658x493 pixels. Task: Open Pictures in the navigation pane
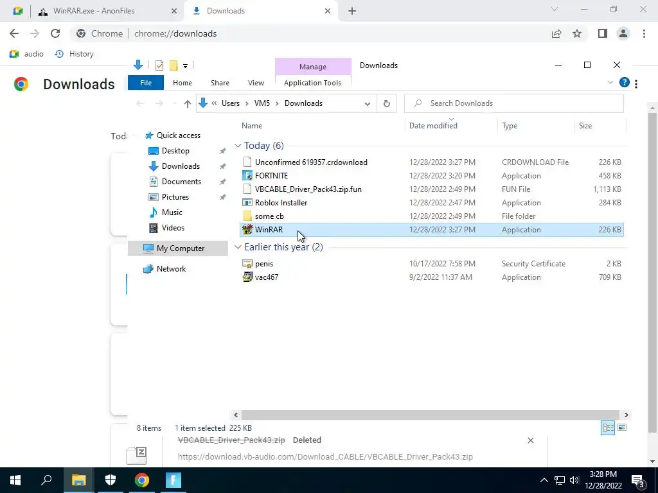(x=175, y=197)
